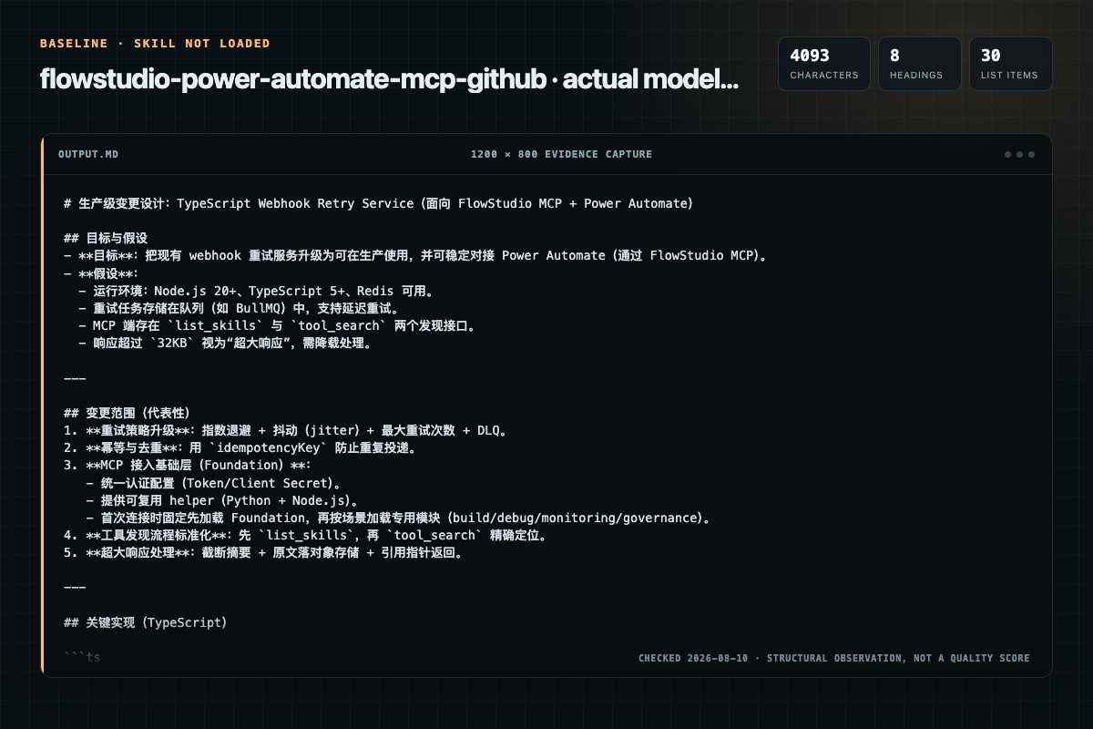Click the '首次连接时固定先加载 Foundation' line
Viewport: 1093px width, 729px height.
(x=398, y=518)
